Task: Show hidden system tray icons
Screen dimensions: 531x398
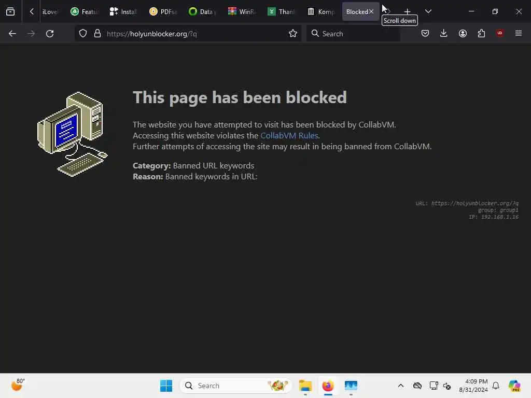Action: [x=401, y=386]
